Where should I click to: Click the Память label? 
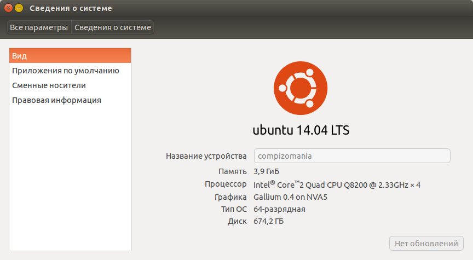pos(233,172)
